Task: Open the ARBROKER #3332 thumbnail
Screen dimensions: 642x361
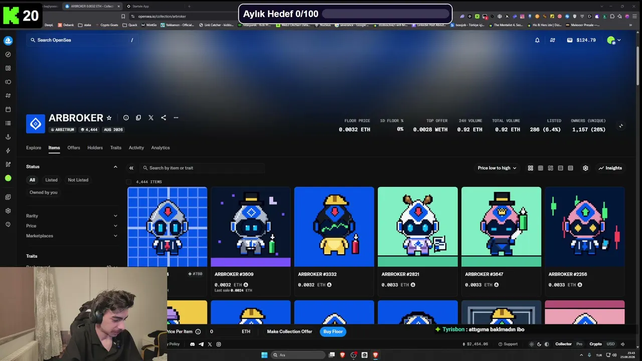Action: pyautogui.click(x=334, y=227)
